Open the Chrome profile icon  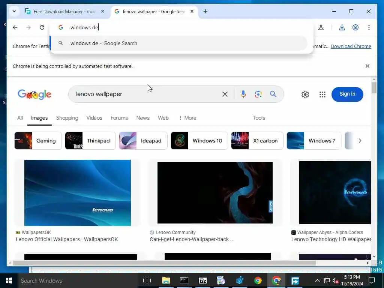point(355,27)
